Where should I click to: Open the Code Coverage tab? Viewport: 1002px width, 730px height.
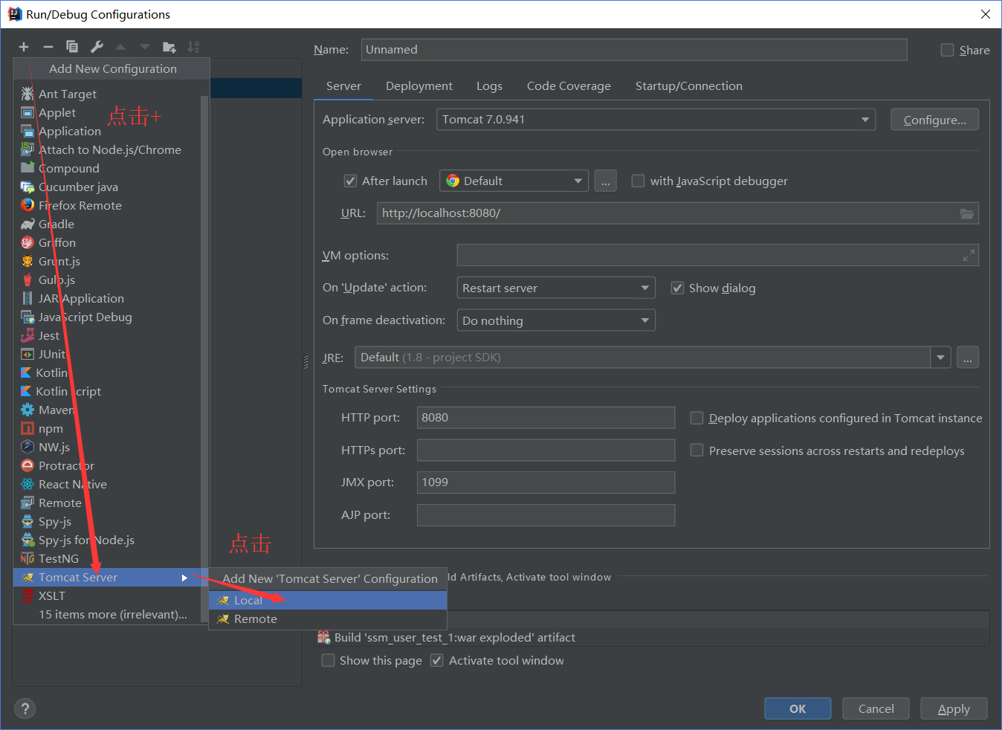point(569,86)
